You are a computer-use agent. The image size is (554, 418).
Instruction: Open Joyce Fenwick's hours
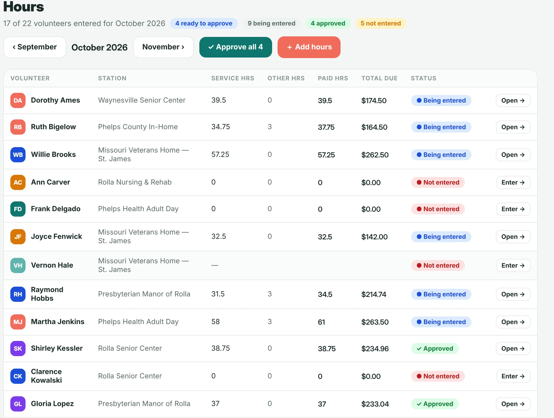(513, 237)
